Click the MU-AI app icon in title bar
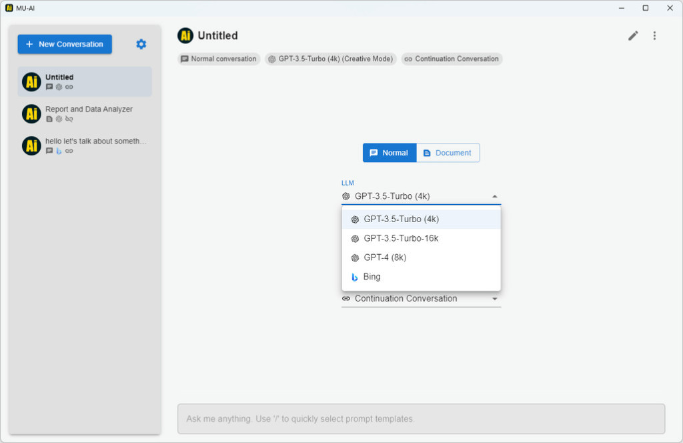The height and width of the screenshot is (443, 683). (x=9, y=8)
